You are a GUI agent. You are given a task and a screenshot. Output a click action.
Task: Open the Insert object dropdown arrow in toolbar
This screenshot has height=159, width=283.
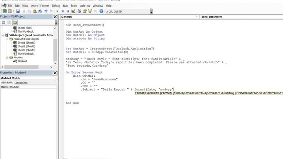(14, 11)
